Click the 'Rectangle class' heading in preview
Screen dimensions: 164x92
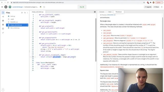(105, 21)
